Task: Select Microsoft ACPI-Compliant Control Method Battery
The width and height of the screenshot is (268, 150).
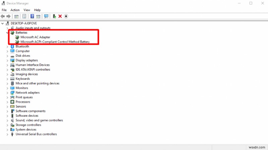Action: coord(55,42)
